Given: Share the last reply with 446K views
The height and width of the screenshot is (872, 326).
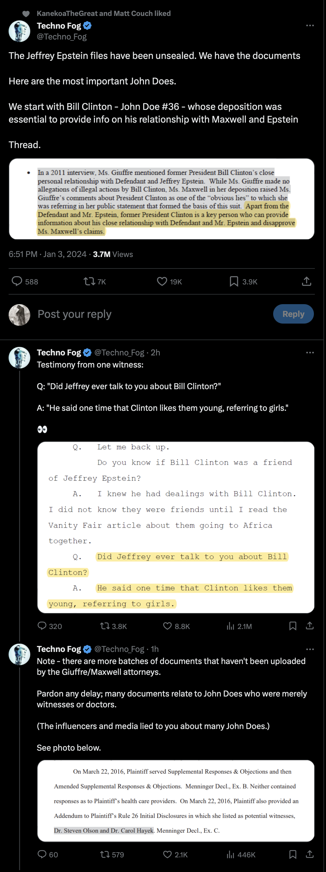Looking at the screenshot, I should [309, 854].
